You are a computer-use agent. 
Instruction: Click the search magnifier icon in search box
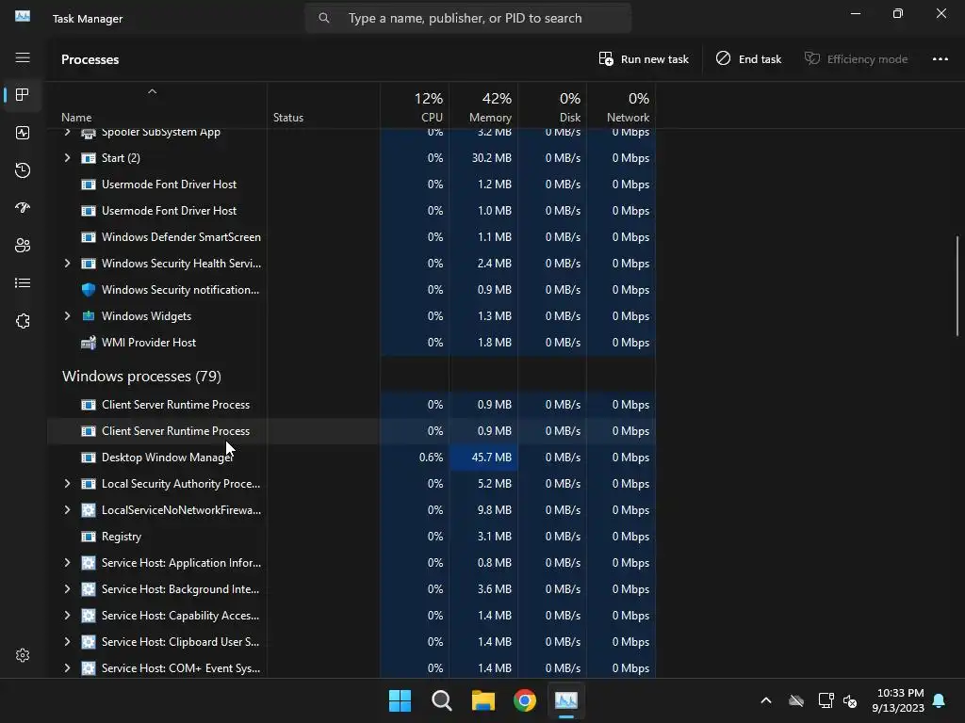click(324, 19)
